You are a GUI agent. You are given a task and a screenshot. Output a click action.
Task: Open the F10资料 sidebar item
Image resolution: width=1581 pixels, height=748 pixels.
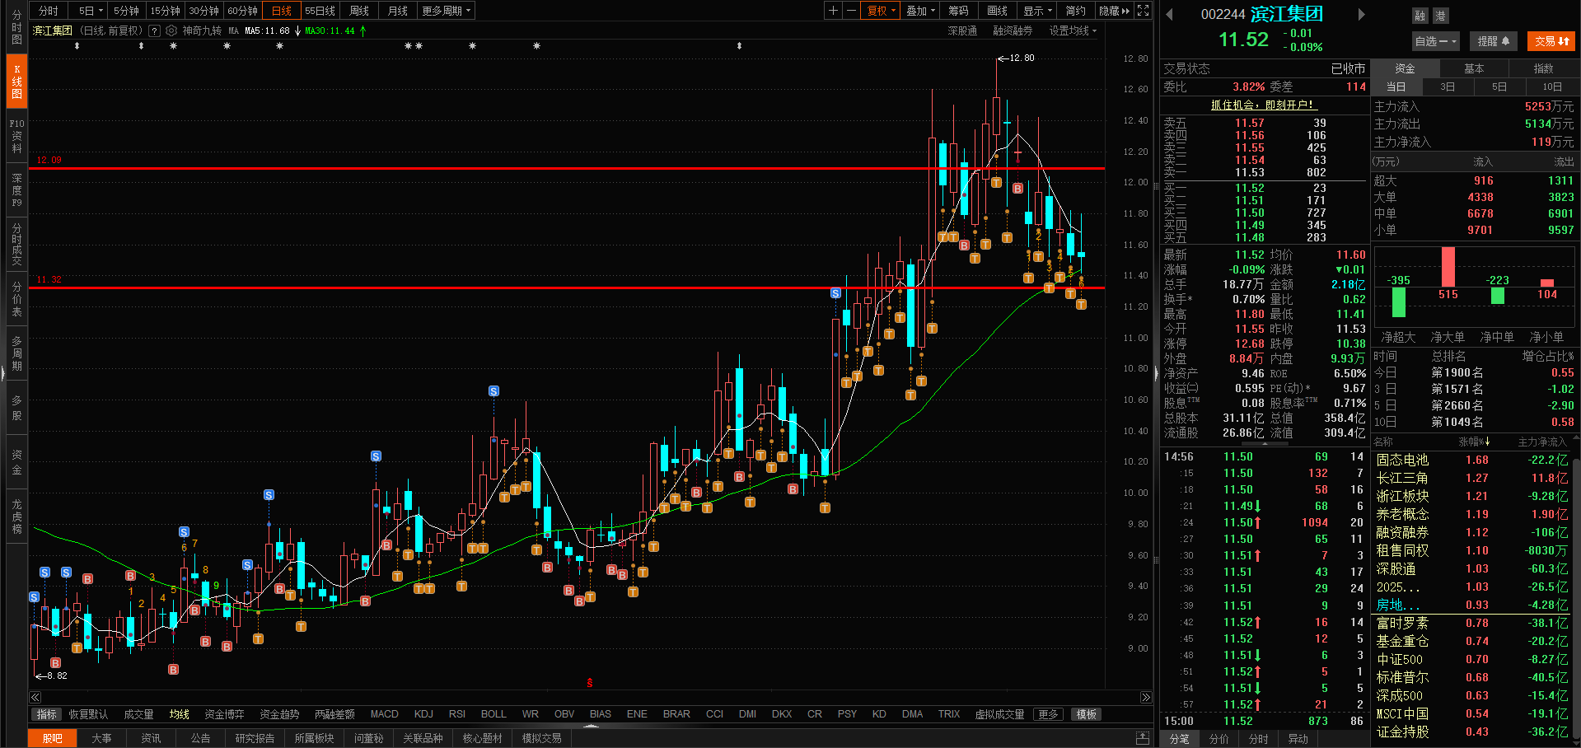(16, 136)
